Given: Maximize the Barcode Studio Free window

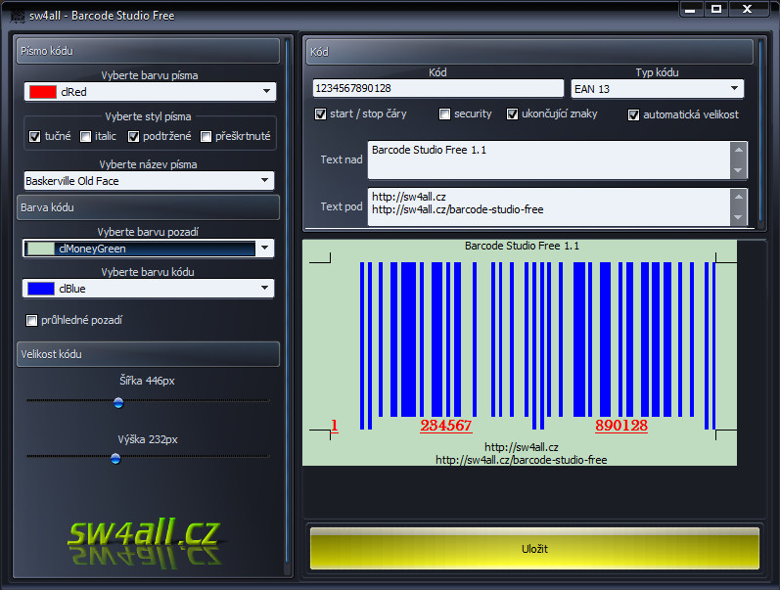Looking at the screenshot, I should [716, 10].
